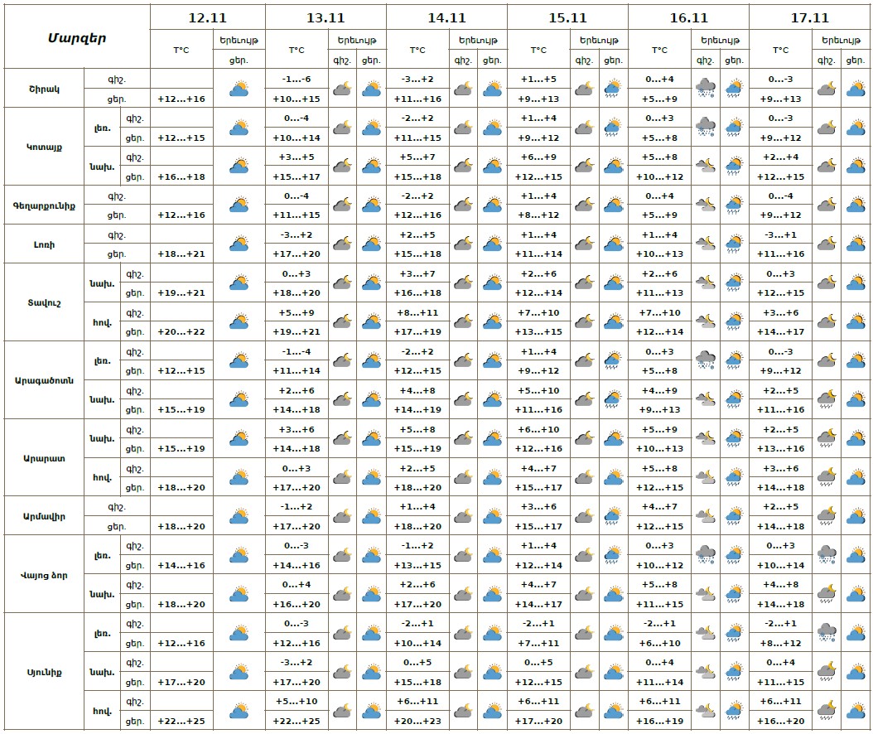Click Gegharkunik's 13.11 night cloudy moon icon

tap(342, 205)
